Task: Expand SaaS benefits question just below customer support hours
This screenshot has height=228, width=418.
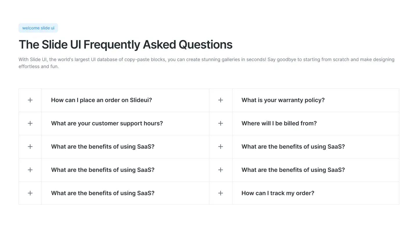Action: click(x=102, y=147)
